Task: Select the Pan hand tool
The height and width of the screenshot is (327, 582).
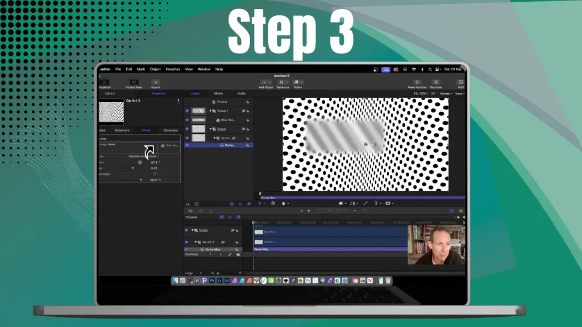Action: click(x=283, y=203)
